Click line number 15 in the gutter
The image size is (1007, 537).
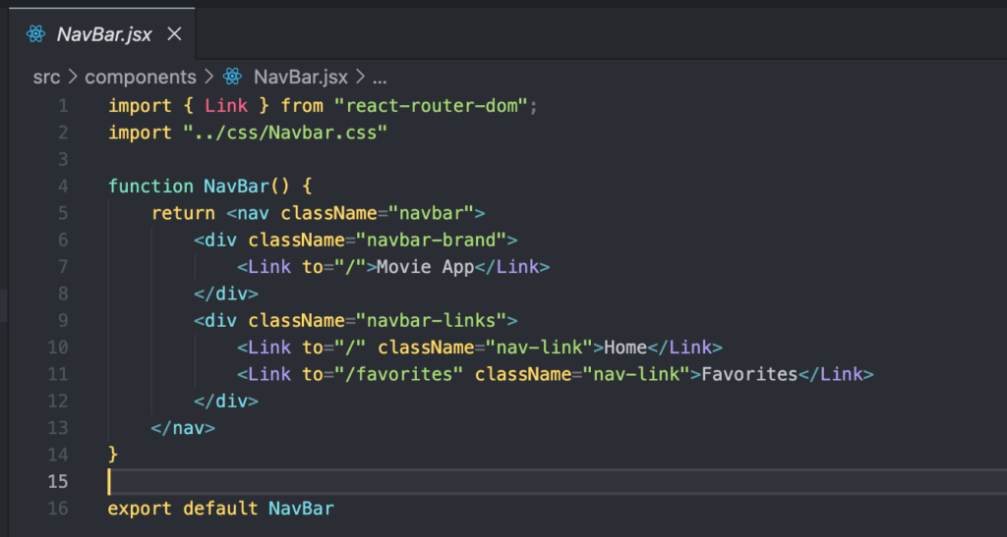click(58, 481)
